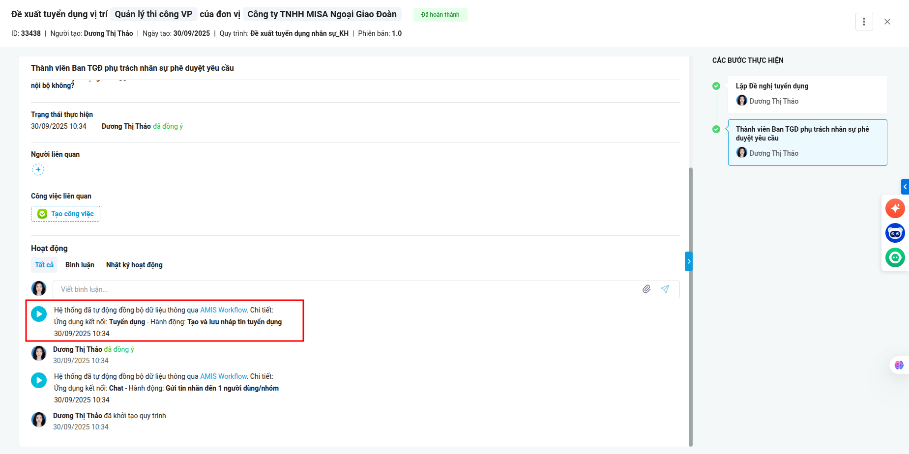Click Dương Thị Thảo avatar on đã đồng ý entry
909x454 pixels.
(39, 353)
